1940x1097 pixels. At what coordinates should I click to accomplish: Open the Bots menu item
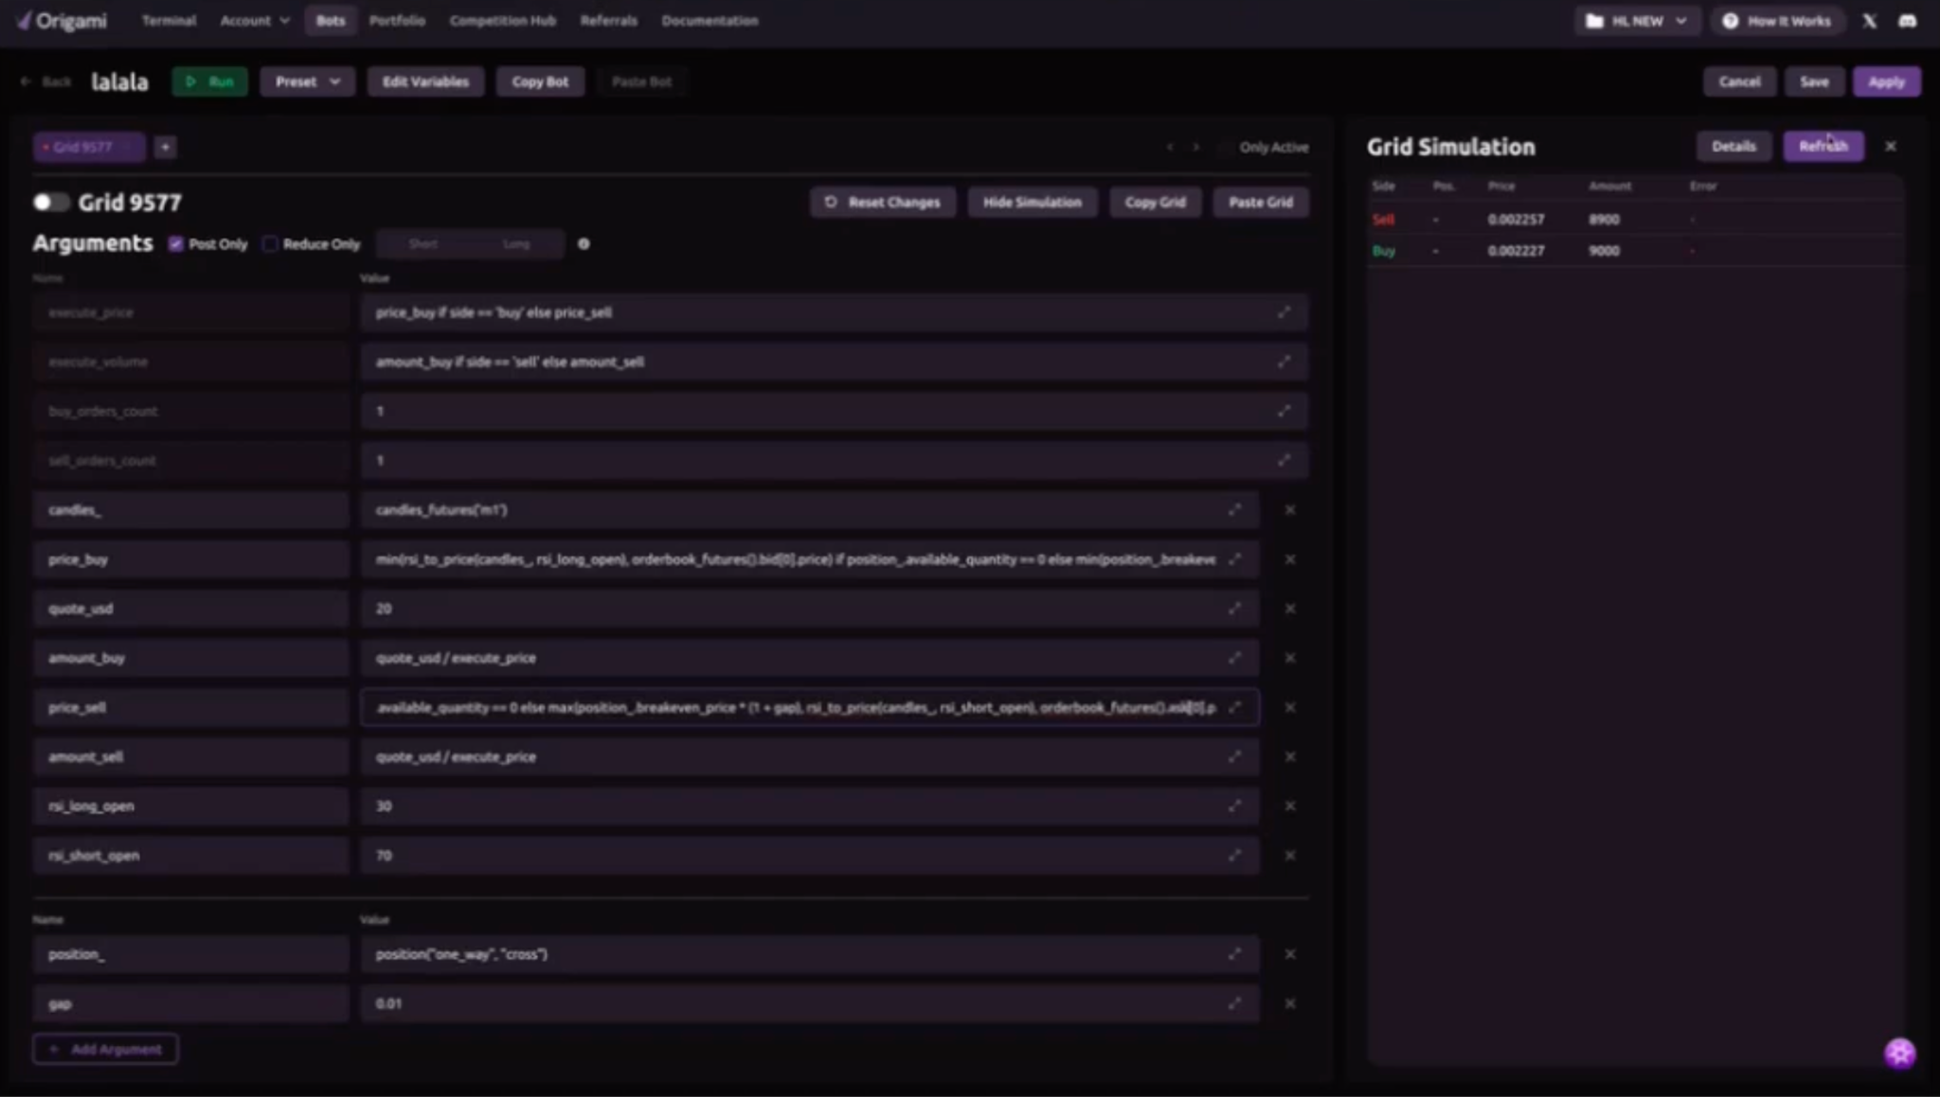(331, 21)
